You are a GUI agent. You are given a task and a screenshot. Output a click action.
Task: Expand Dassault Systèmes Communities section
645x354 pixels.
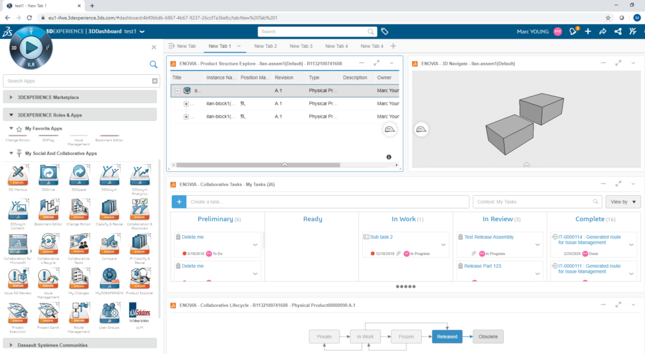coord(80,345)
